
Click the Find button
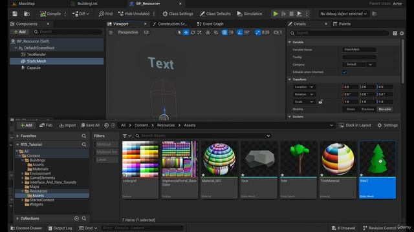point(105,14)
